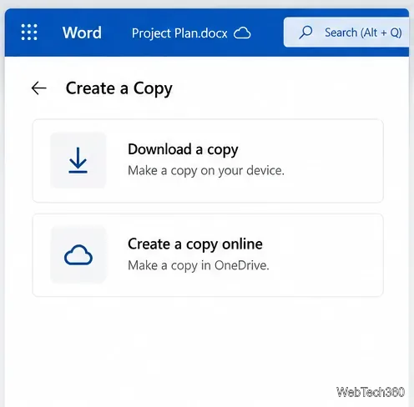Focus the Search (Alt + Q) field
This screenshot has width=414, height=407.
click(346, 33)
